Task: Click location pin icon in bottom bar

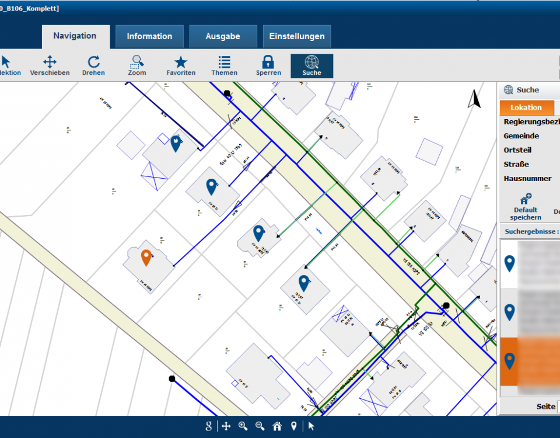Action: (294, 426)
